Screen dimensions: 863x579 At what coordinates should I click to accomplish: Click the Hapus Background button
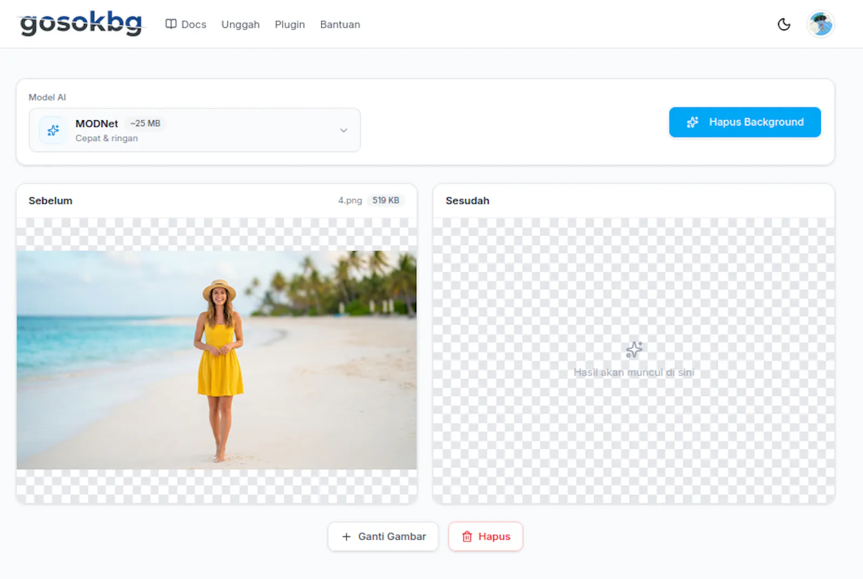745,122
